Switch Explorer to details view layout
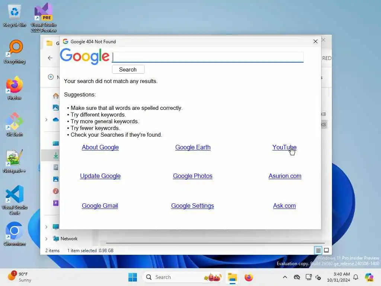 [x=318, y=250]
